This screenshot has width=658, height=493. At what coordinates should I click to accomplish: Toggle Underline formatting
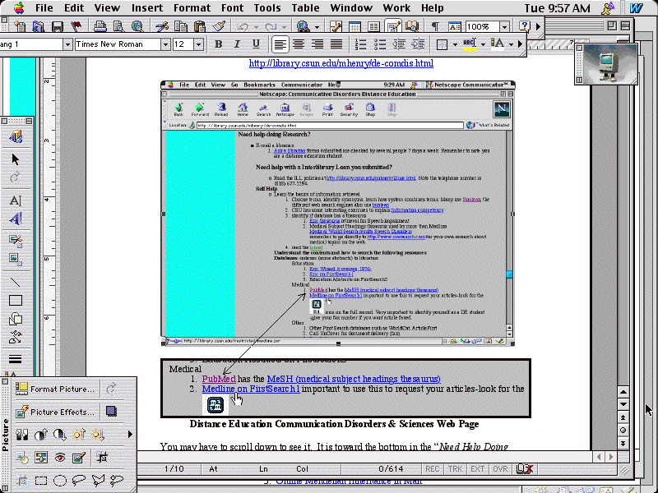pos(256,44)
